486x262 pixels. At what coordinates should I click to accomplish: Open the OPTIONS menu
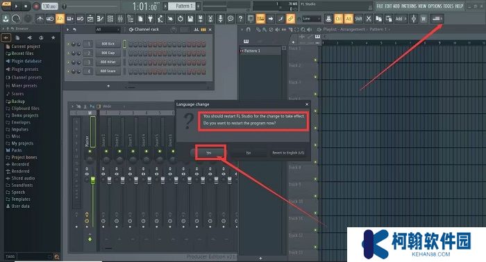(x=435, y=6)
